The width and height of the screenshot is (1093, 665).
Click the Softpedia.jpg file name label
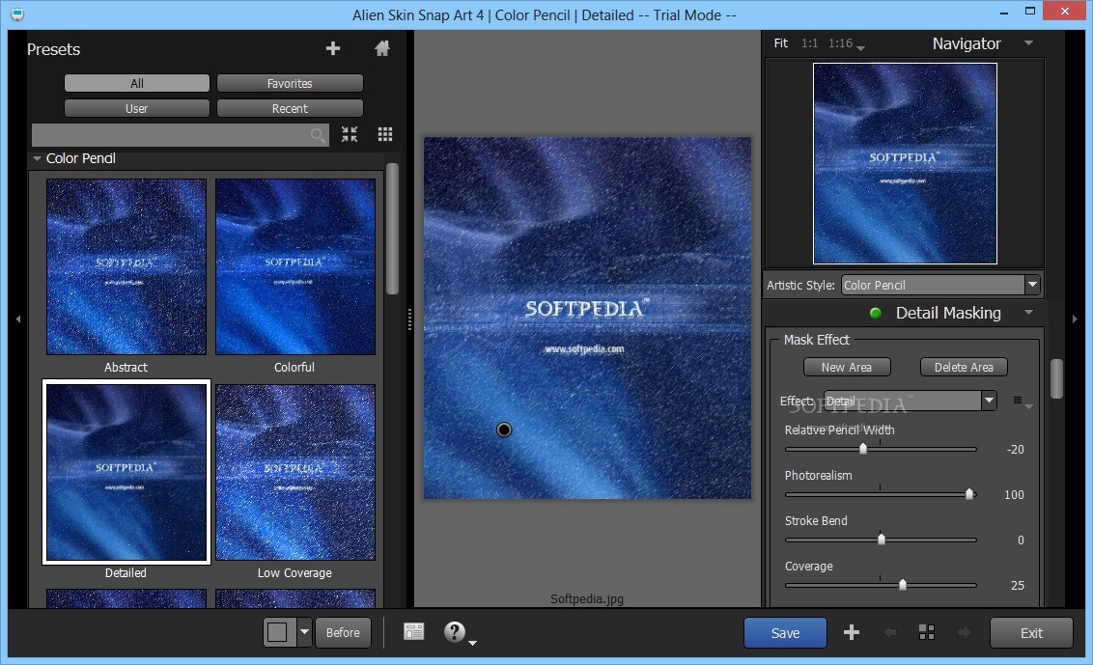[587, 598]
